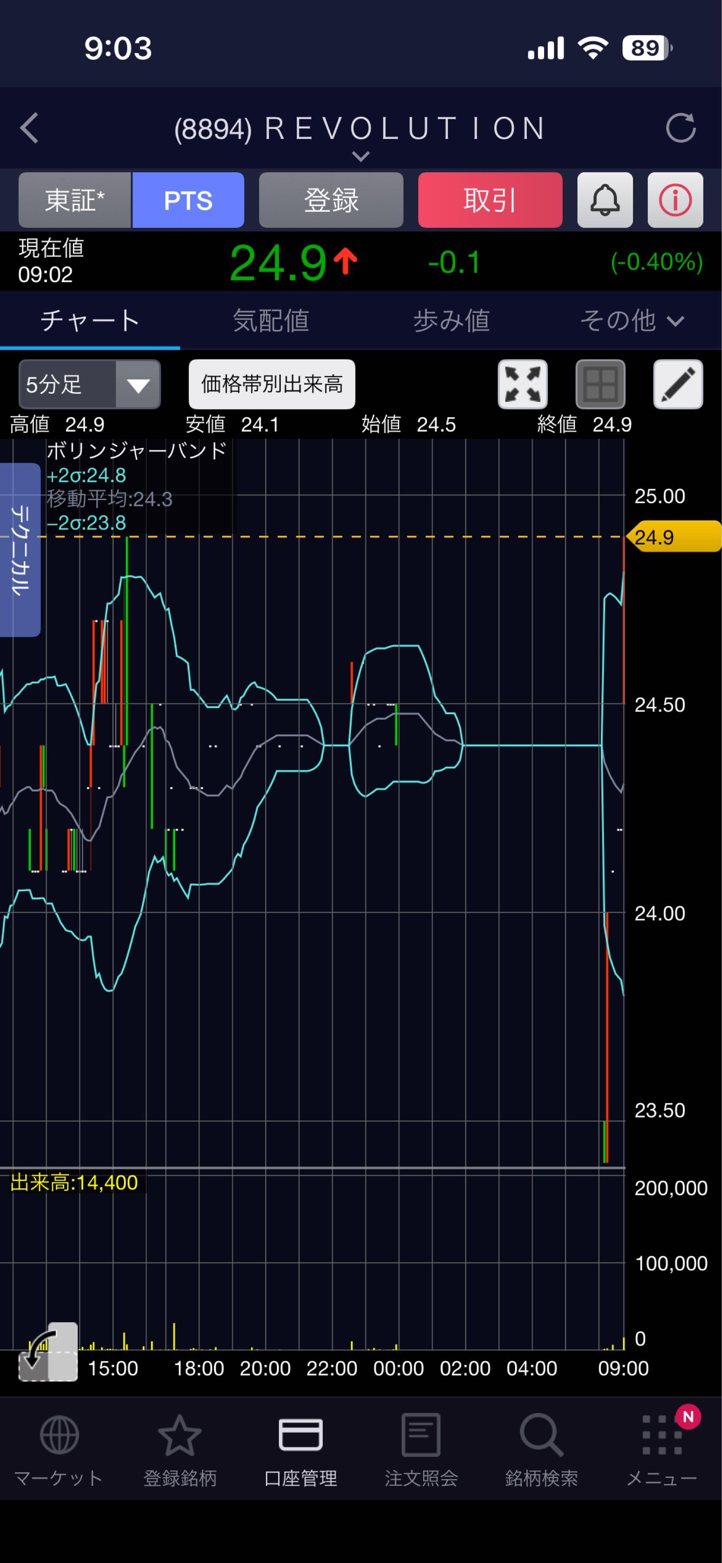Screen dimensions: 722x1563
Task: Tap the red 取引 button
Action: [x=490, y=200]
